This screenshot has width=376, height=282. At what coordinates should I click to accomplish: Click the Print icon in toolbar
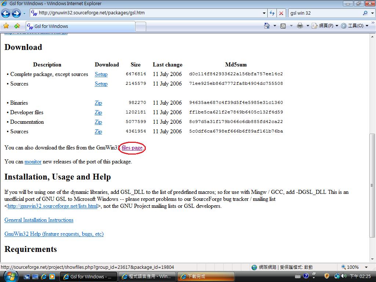pyautogui.click(x=300, y=26)
